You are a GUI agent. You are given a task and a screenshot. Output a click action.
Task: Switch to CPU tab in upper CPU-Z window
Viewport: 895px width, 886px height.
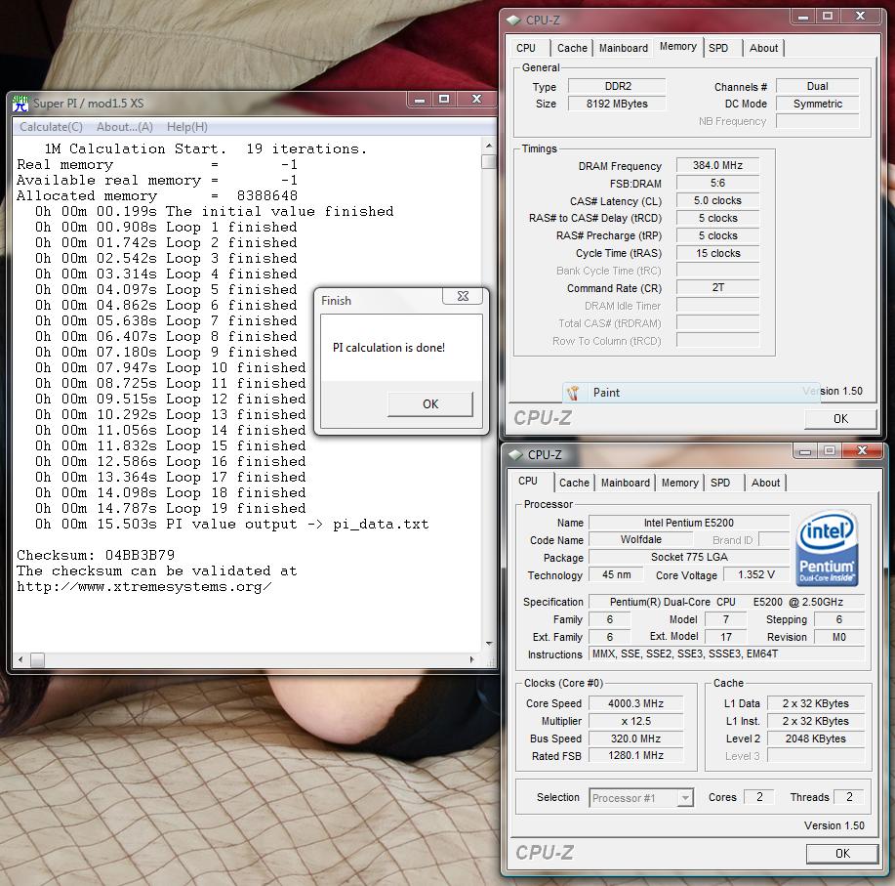(x=526, y=48)
